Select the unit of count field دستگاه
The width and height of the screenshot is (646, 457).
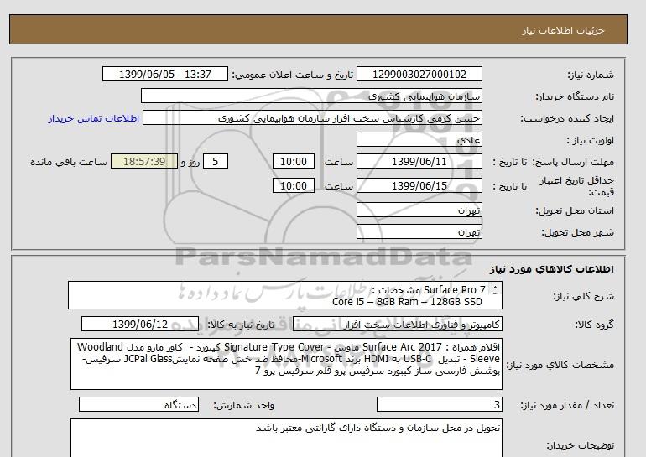point(138,405)
